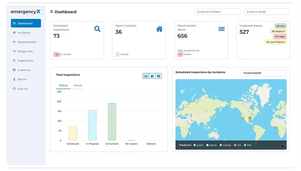Screen dimensions: 301x171
Task: Log out from the sidebar
Action: click(20, 89)
